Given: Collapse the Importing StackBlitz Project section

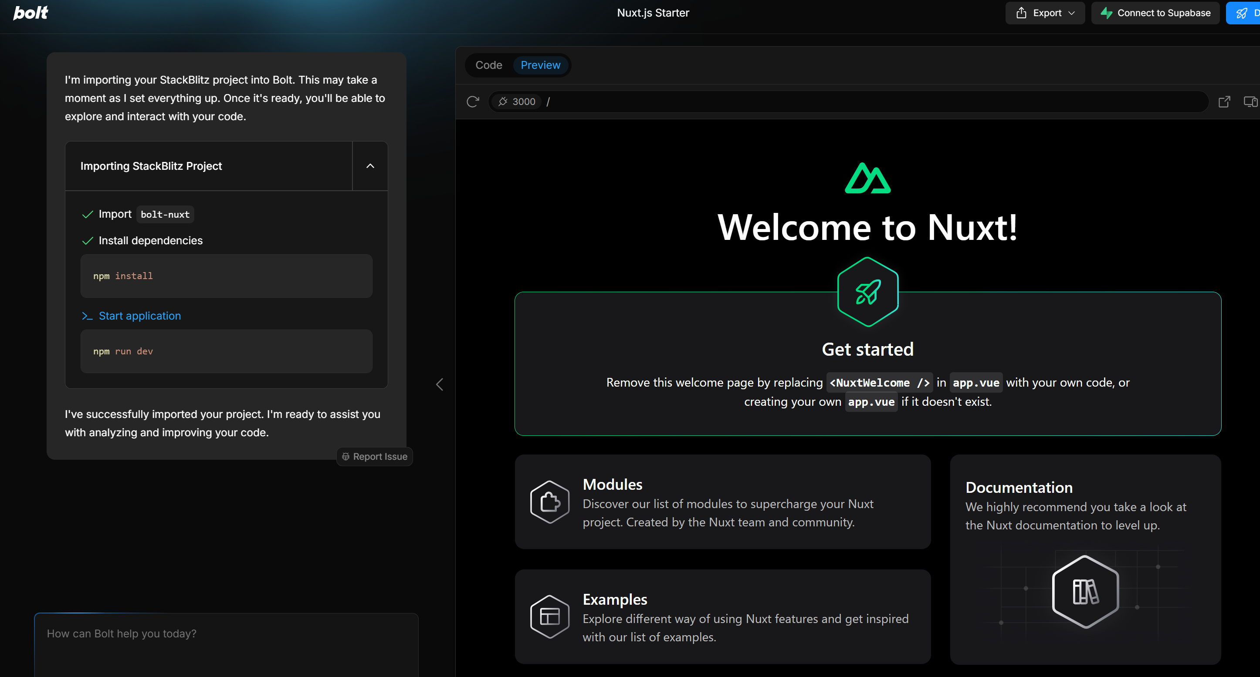Looking at the screenshot, I should [370, 166].
